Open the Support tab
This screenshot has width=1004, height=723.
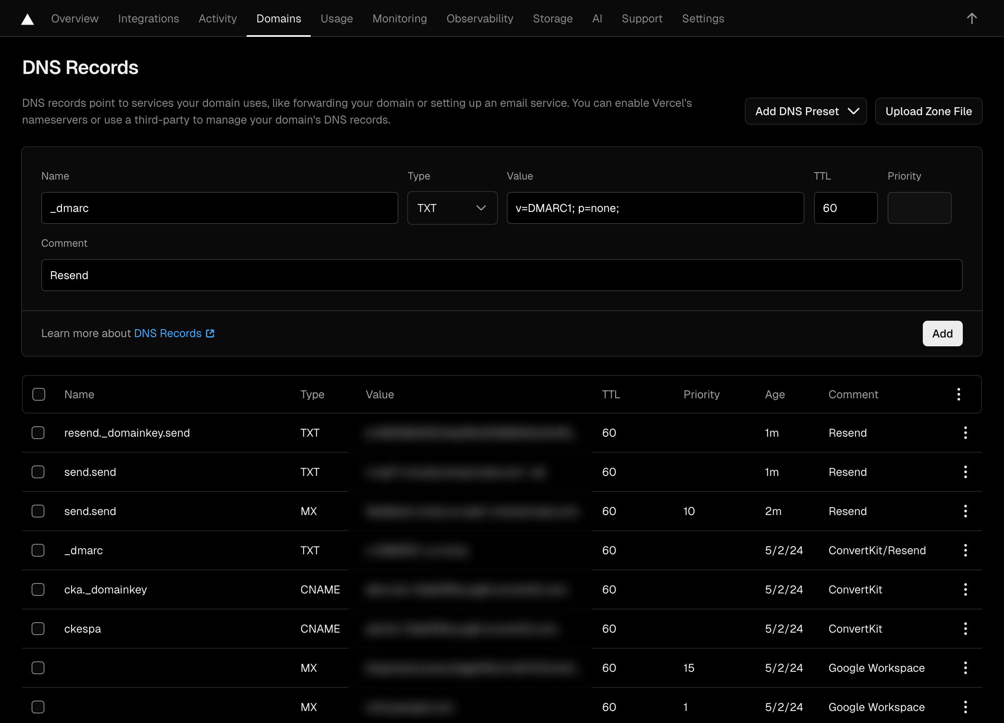click(642, 18)
